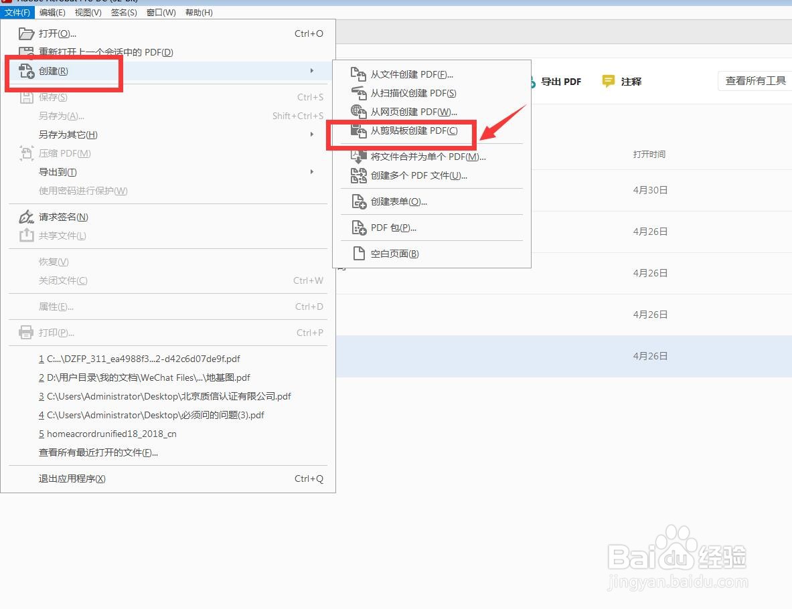
Task: Click the 查看所有工具 button
Action: (x=755, y=81)
